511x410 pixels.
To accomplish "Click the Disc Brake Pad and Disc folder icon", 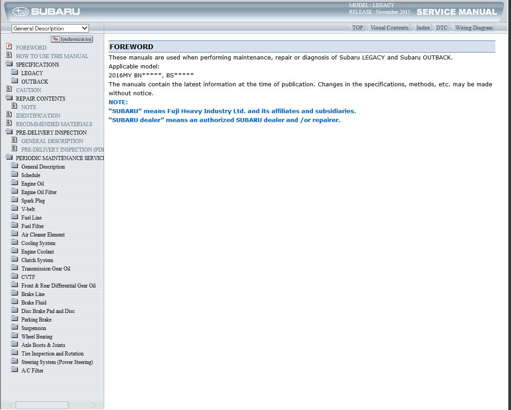I will pyautogui.click(x=15, y=309).
